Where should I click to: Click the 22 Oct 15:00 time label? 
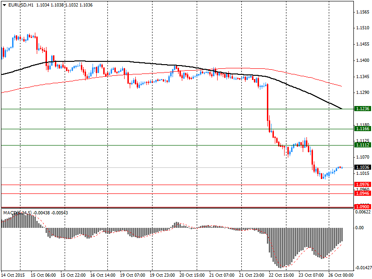click(282, 275)
